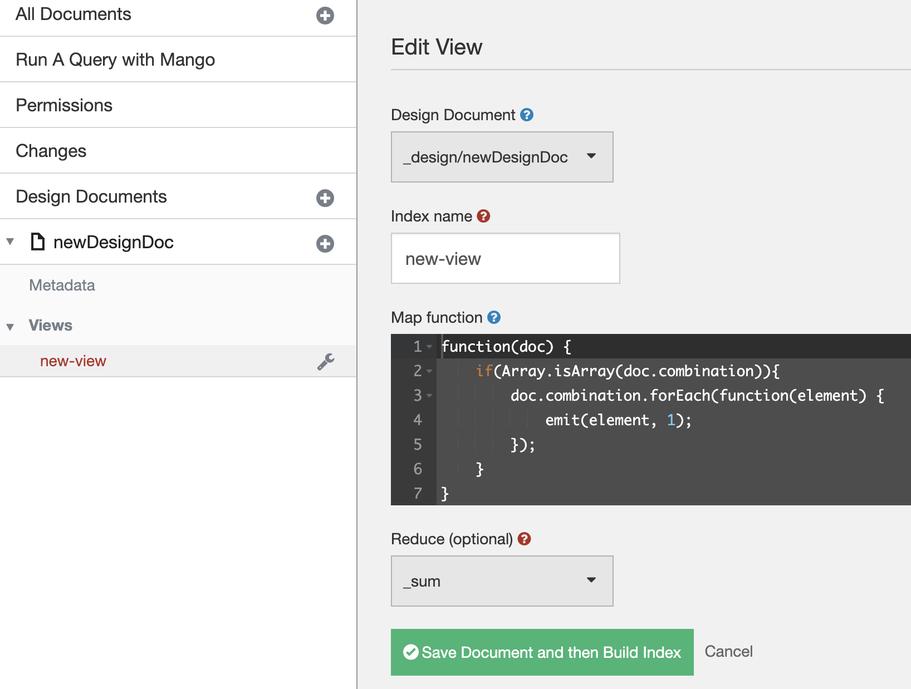Screen dimensions: 911x689
Task: Click the help icon beside Index name
Action: (483, 216)
